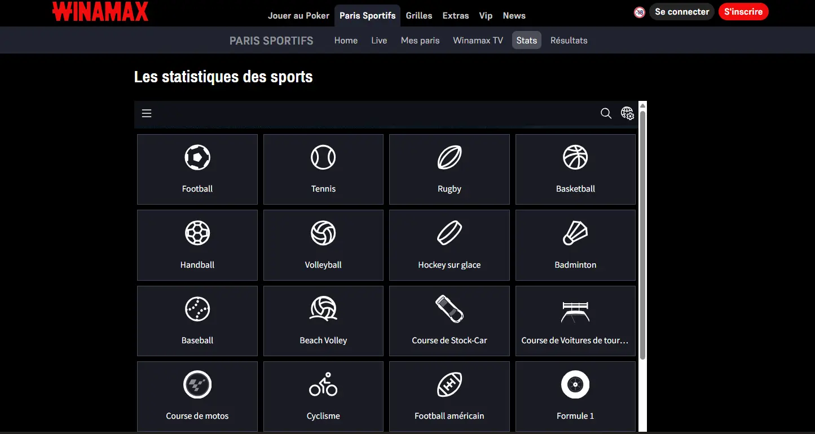This screenshot has width=815, height=434.
Task: Click the Se connecter button
Action: click(681, 11)
